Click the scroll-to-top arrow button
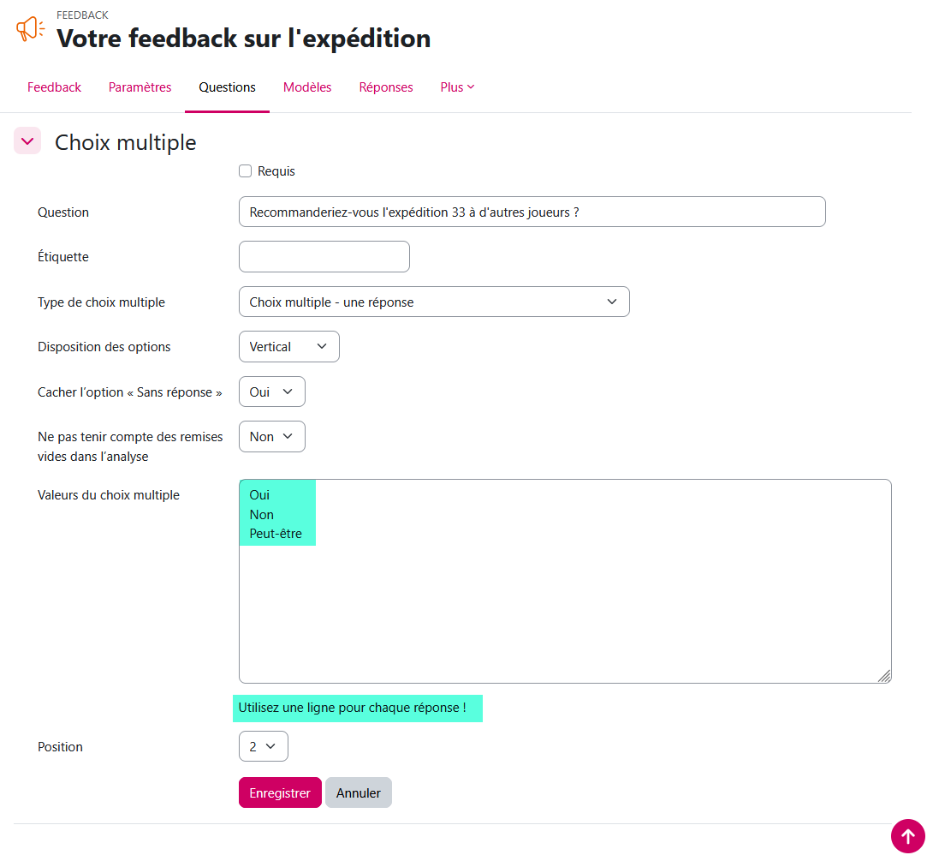This screenshot has height=867, width=933. pos(907,836)
